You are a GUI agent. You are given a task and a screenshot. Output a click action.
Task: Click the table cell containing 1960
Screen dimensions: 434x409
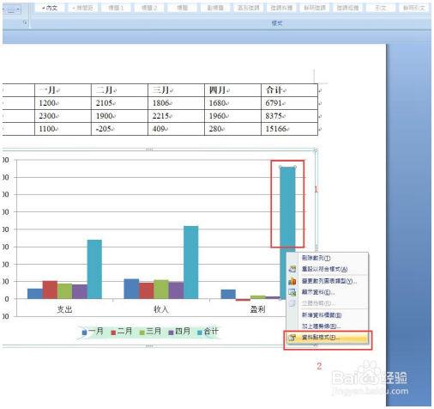click(232, 116)
